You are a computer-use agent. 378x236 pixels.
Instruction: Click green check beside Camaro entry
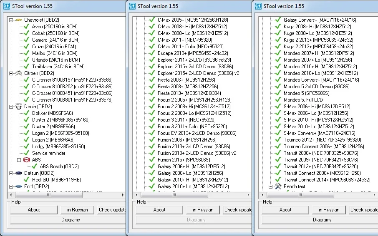(x=27, y=40)
